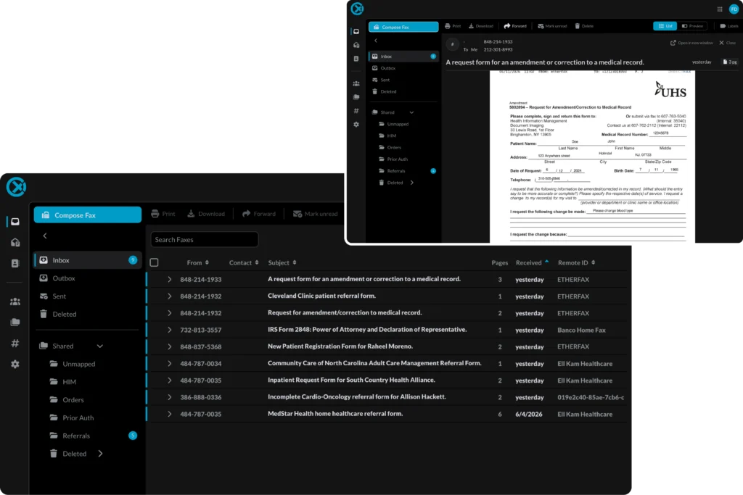Focus the Search Faxes input field

[x=204, y=239]
